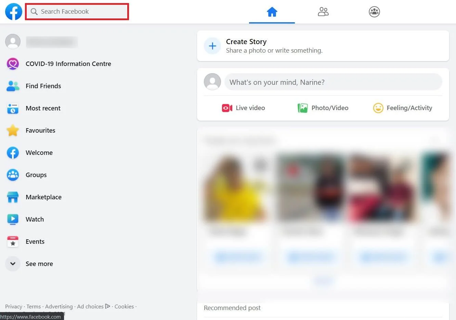The width and height of the screenshot is (456, 320).
Task: Select the Marketplace icon in the sidebar
Action: coord(13,197)
